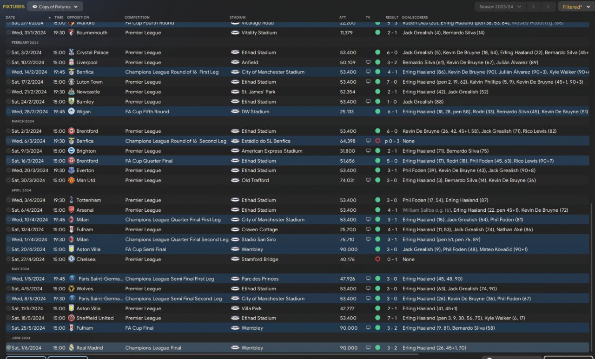Click the TV icon for Champions League Final
This screenshot has width=595, height=359.
(x=368, y=348)
